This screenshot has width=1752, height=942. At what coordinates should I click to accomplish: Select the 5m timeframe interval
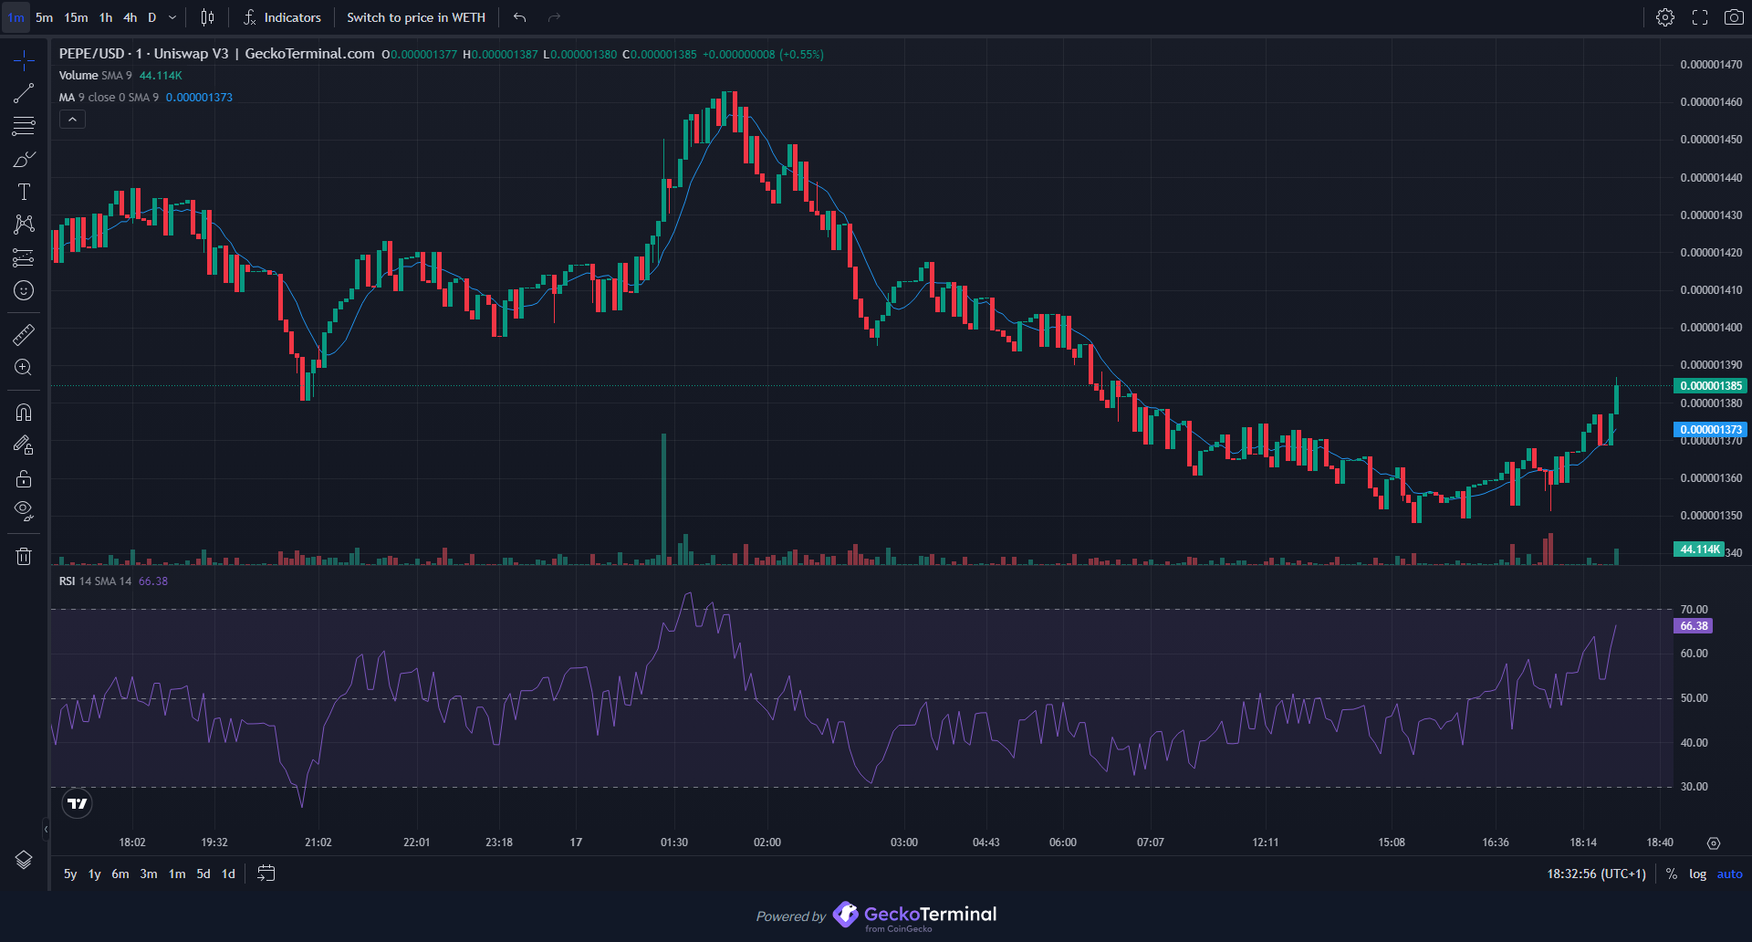(x=44, y=17)
